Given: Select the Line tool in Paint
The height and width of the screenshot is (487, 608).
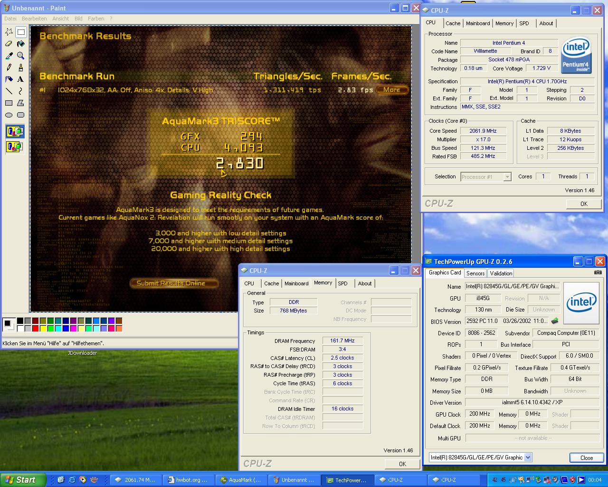Looking at the screenshot, I should 9,91.
